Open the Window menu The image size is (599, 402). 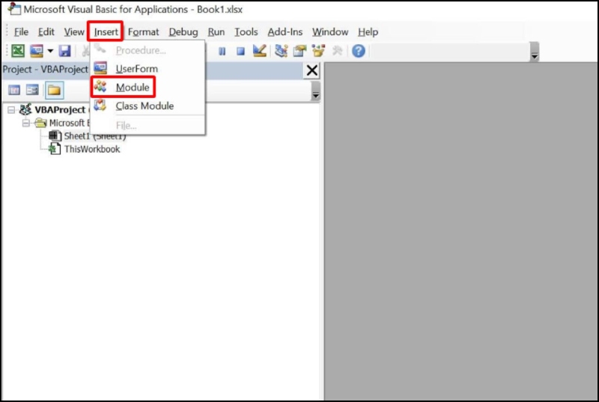(330, 32)
